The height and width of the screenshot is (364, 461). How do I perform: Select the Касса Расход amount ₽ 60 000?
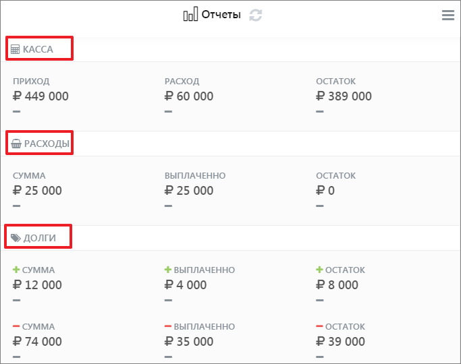pyautogui.click(x=189, y=96)
